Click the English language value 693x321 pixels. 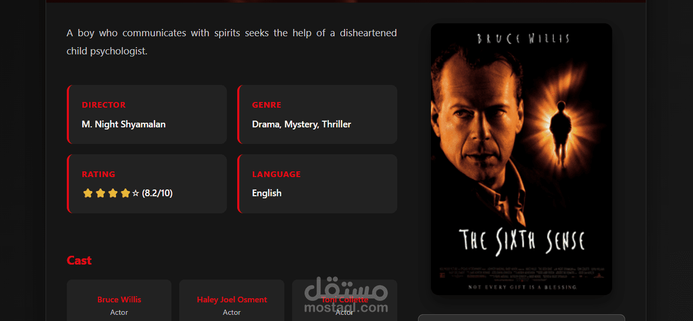tap(267, 193)
